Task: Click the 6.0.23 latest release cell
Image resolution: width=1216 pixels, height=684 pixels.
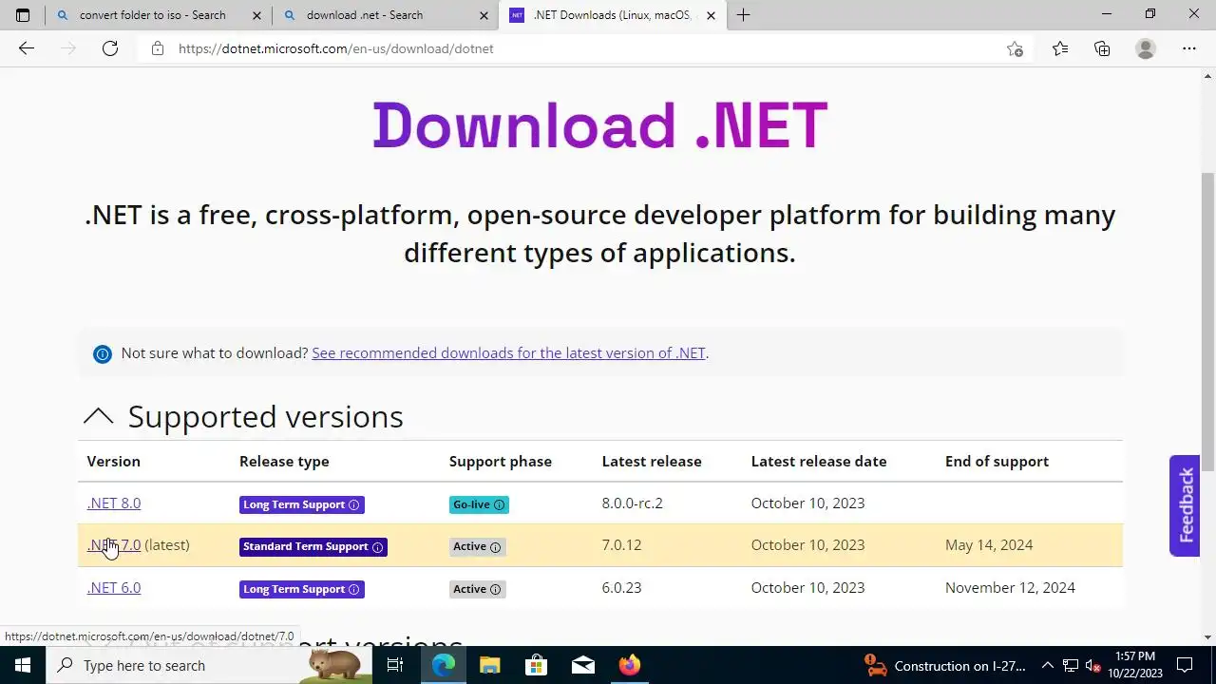Action: click(x=621, y=588)
